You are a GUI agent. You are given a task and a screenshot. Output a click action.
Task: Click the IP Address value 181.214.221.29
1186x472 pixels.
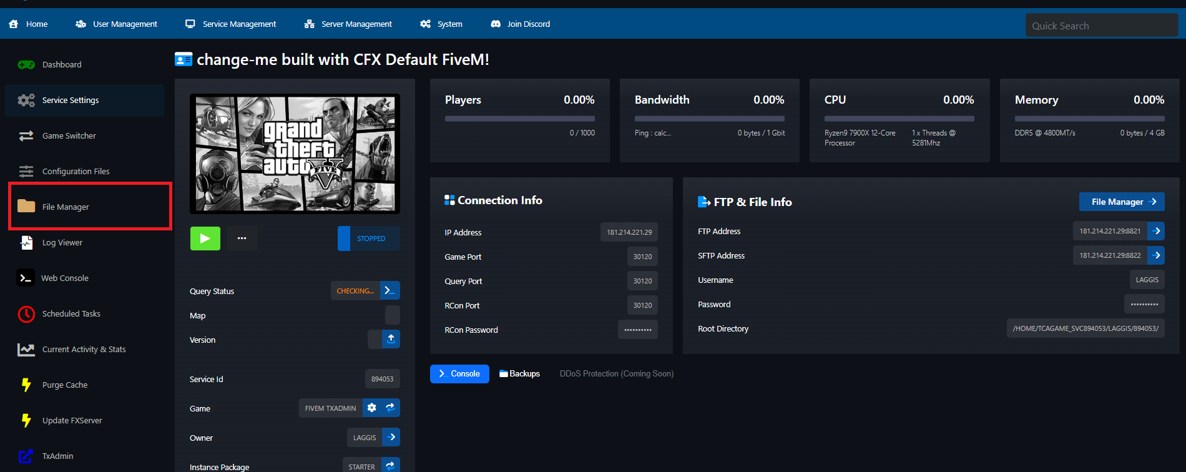(629, 232)
